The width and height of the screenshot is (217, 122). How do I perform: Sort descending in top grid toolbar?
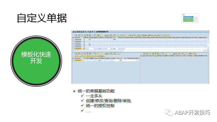click(x=87, y=36)
